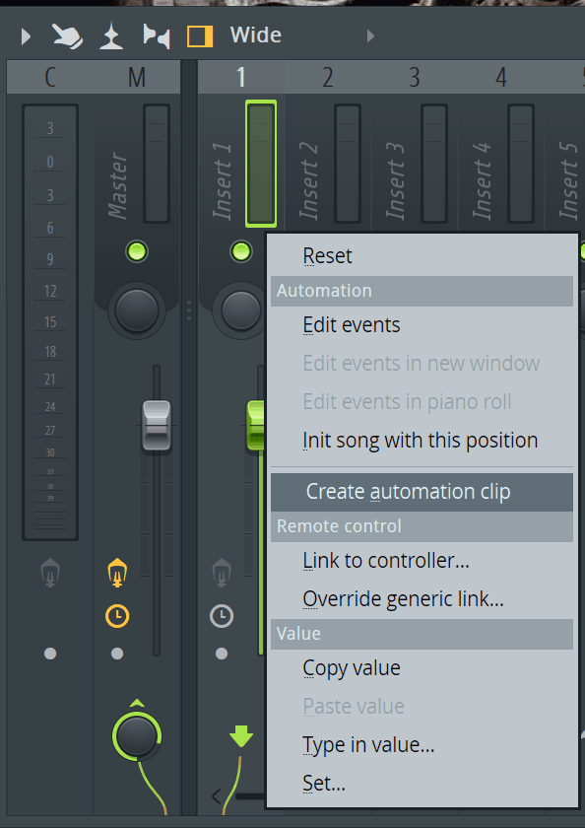Click the Master track pan knob

click(137, 310)
